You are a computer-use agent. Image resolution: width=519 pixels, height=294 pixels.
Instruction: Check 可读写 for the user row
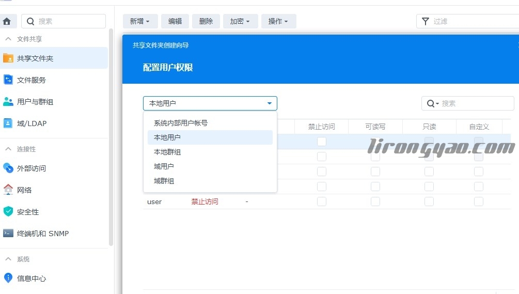pyautogui.click(x=375, y=202)
